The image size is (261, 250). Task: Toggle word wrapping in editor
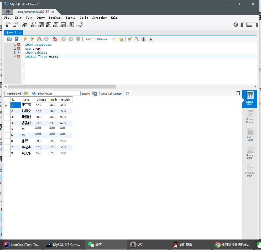pos(151,39)
